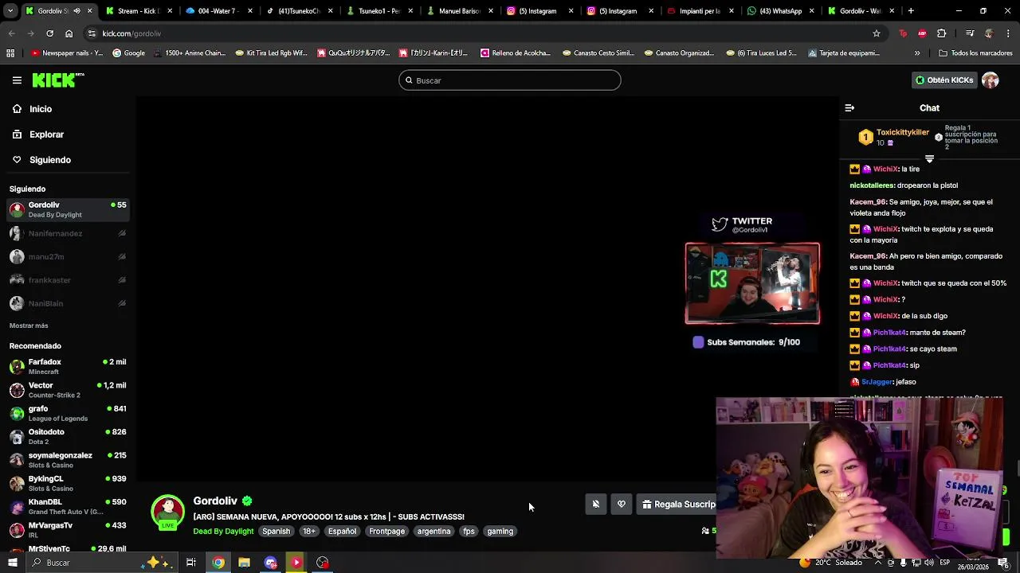
Task: Open the user profile avatar menu
Action: click(991, 80)
